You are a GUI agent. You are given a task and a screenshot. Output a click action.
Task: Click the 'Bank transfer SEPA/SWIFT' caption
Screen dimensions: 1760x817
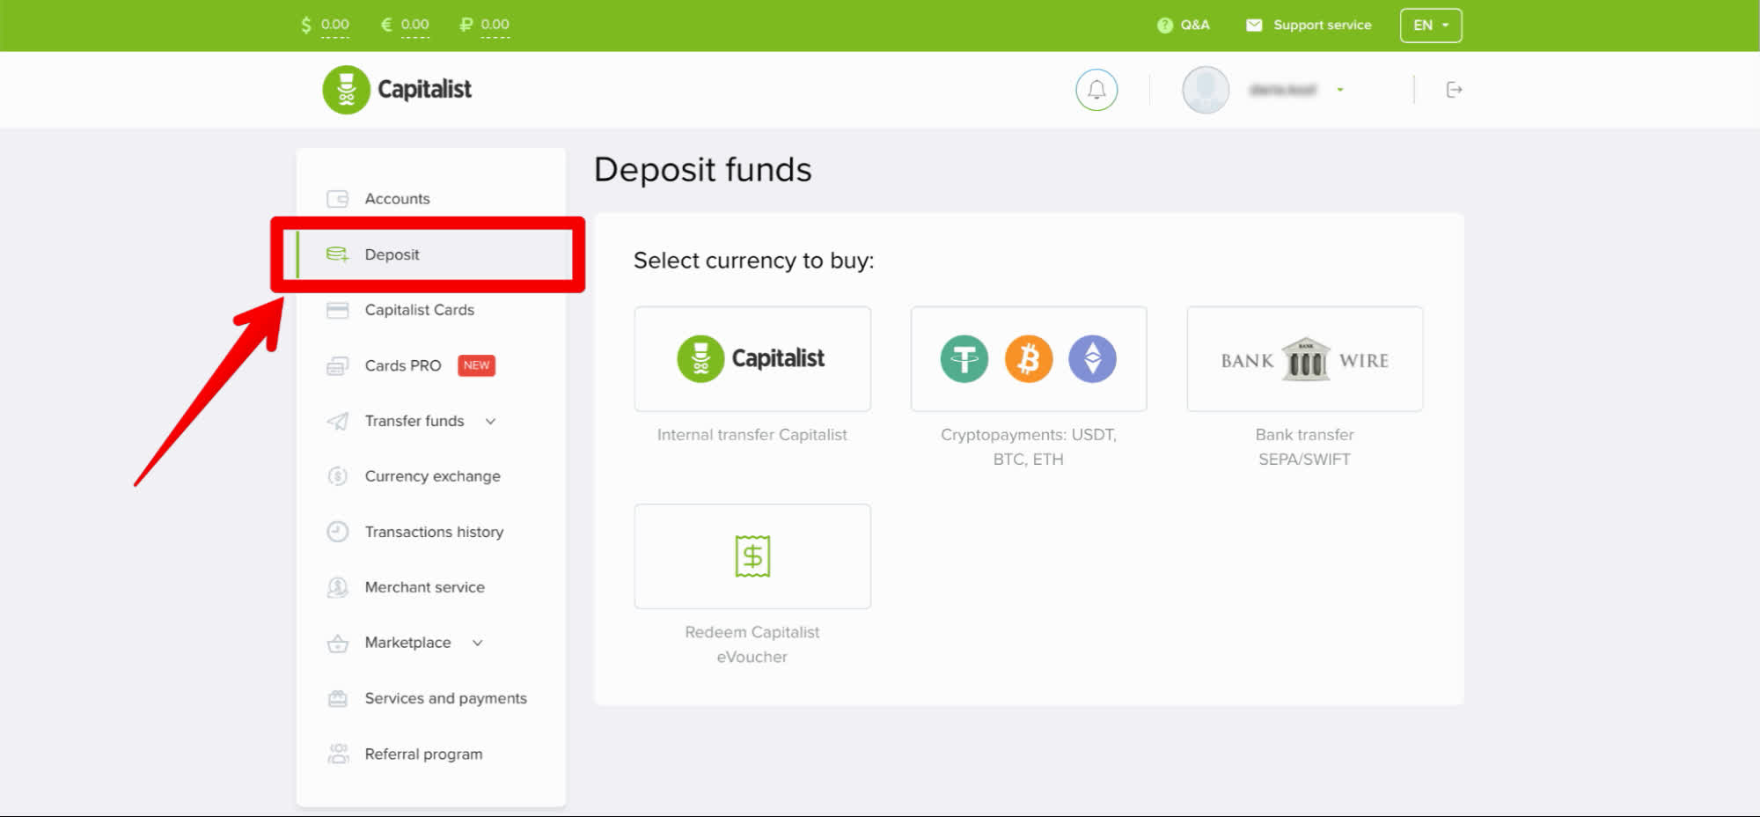pos(1305,447)
